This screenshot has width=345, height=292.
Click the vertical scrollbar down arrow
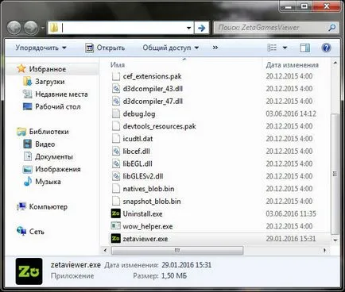[335, 240]
